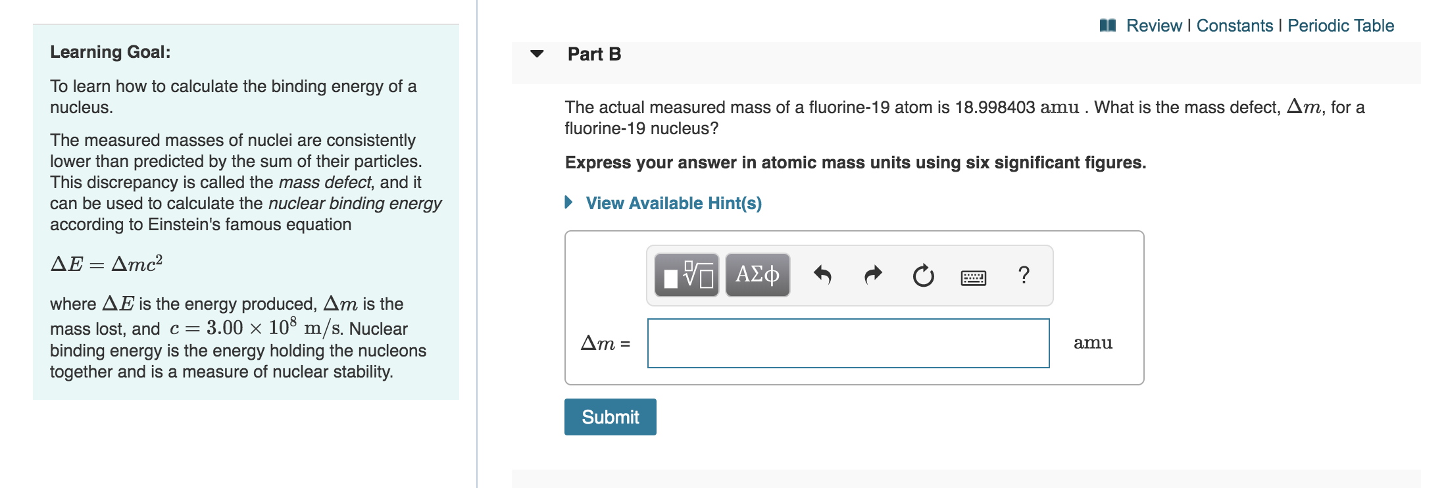The image size is (1446, 488).
Task: Toggle the hints disclosure triangle open
Action: [570, 203]
